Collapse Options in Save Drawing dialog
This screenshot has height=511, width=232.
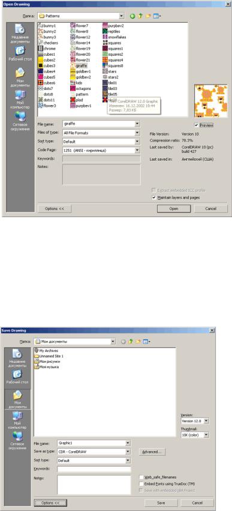[x=50, y=503]
